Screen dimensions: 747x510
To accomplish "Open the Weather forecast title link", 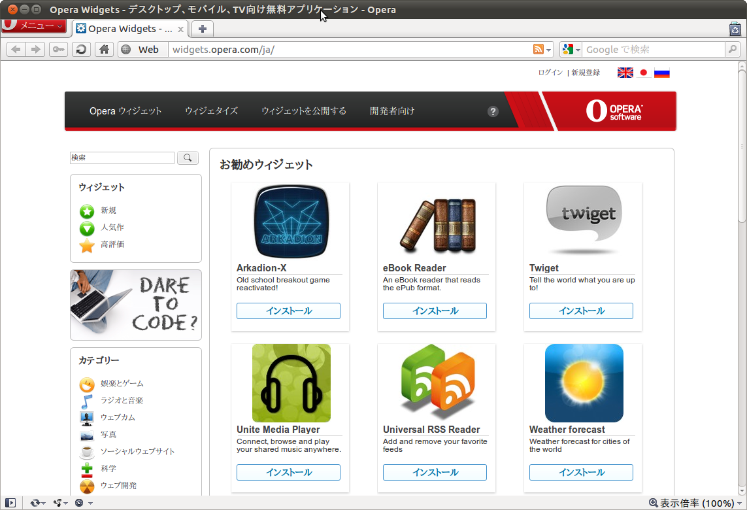I will pos(567,430).
